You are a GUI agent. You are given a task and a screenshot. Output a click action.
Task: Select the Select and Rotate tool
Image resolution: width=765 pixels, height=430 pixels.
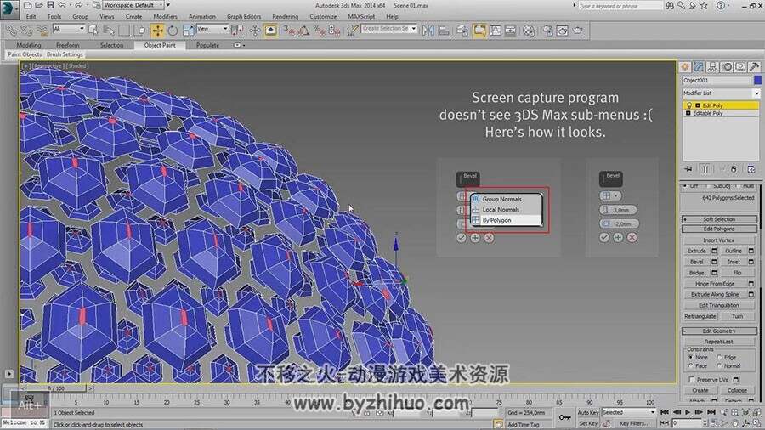click(173, 31)
